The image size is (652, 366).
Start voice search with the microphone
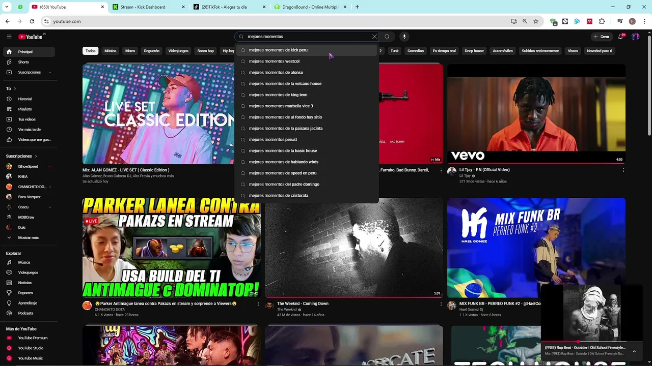[404, 37]
